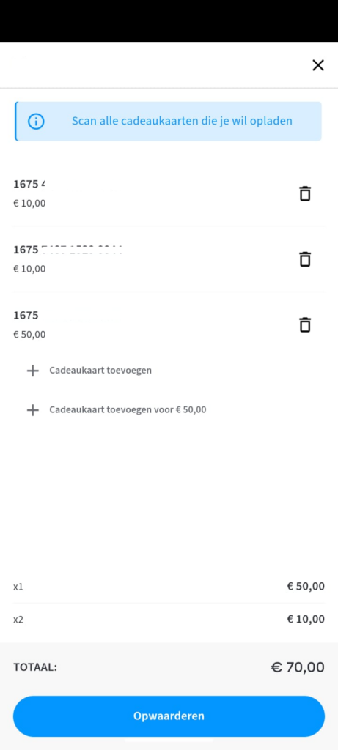Viewport: 338px width, 750px height.
Task: Select the Cadeaukaart toevoegen option
Action: tap(100, 370)
